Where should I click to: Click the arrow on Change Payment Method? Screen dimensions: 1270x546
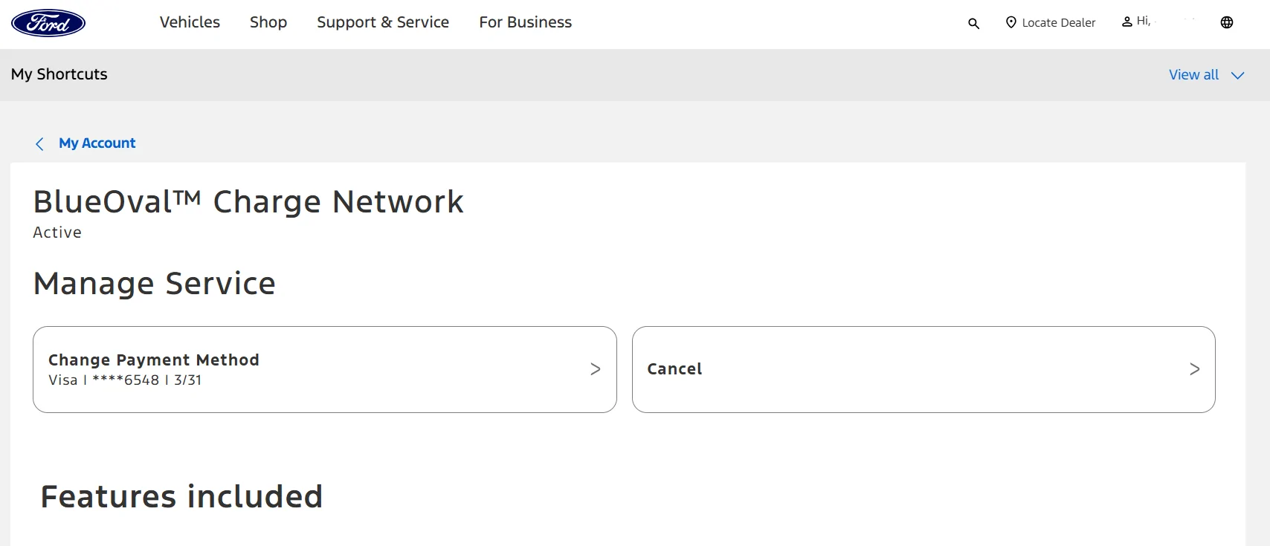tap(595, 369)
